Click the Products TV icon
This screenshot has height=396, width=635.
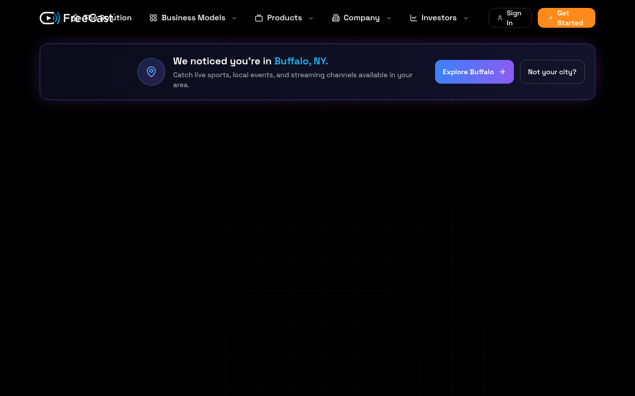(x=259, y=18)
